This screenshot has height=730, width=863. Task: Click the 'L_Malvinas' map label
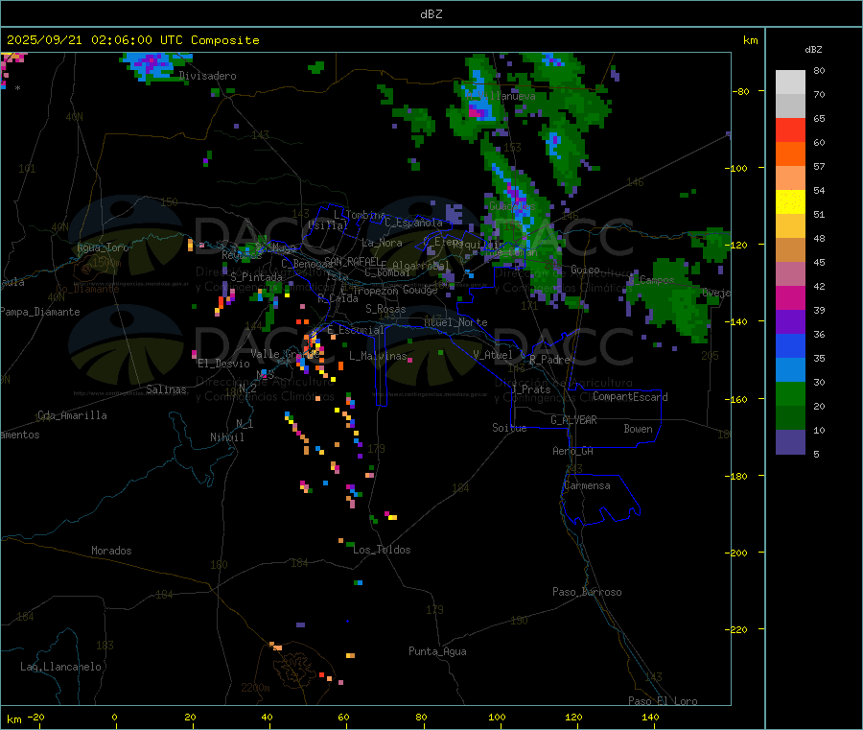[x=378, y=356]
